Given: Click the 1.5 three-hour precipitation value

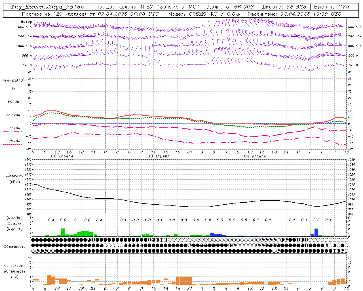Looking at the screenshot, I should pos(220,220).
